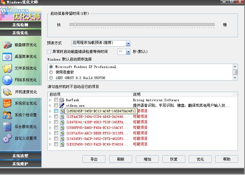Click the 帮助 help button
The width and height of the screenshot is (245, 175).
[x=227, y=159]
